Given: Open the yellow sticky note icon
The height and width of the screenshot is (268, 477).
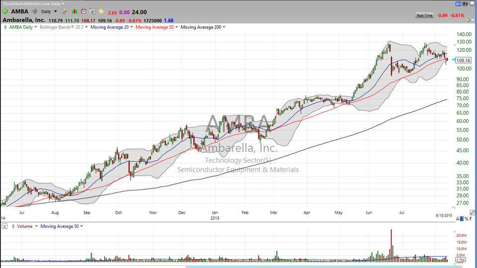Looking at the screenshot, I should [101, 11].
